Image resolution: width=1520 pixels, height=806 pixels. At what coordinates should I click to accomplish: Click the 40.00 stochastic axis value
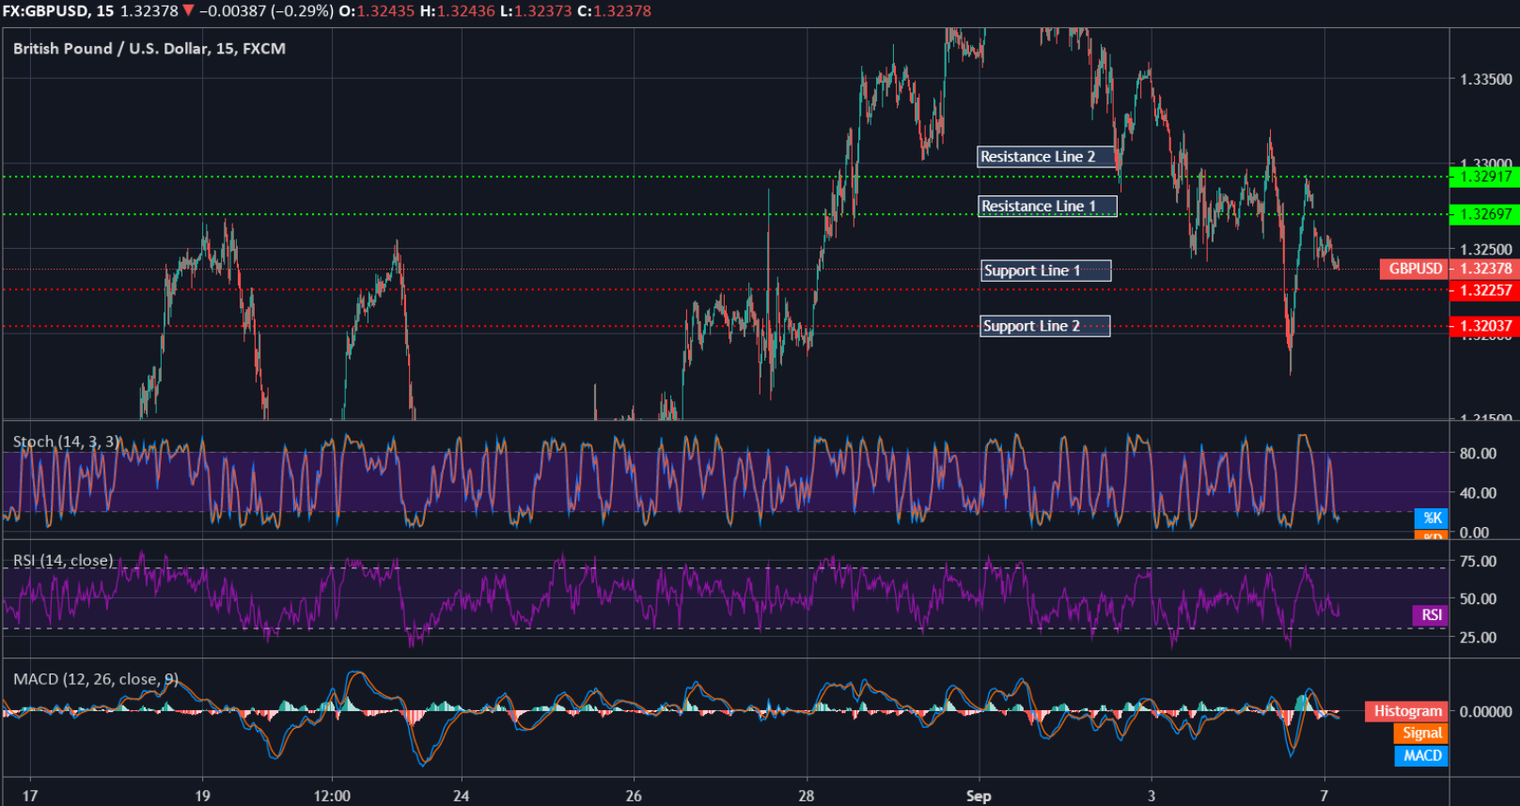1478,493
